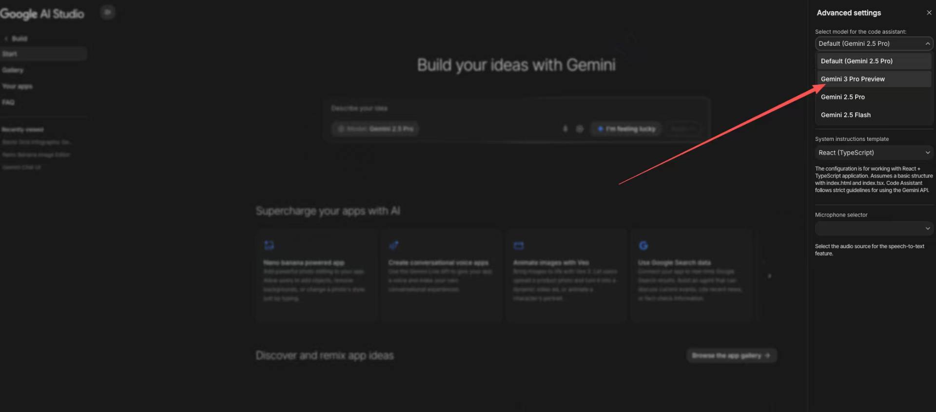Open Create conversational voice apps card
Screen dimensions: 936x412
(441, 275)
